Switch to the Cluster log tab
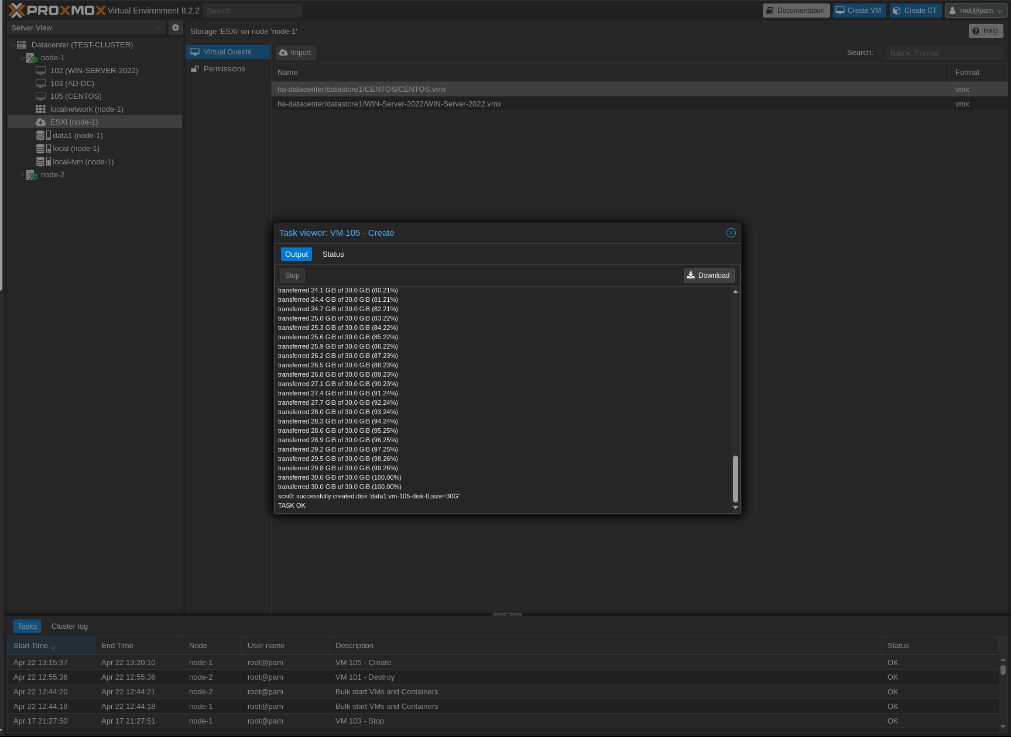The image size is (1011, 737). pyautogui.click(x=70, y=626)
